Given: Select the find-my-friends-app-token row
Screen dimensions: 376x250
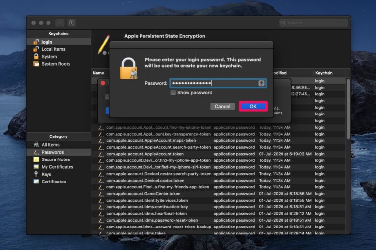Looking at the screenshot, I should point(218,187).
